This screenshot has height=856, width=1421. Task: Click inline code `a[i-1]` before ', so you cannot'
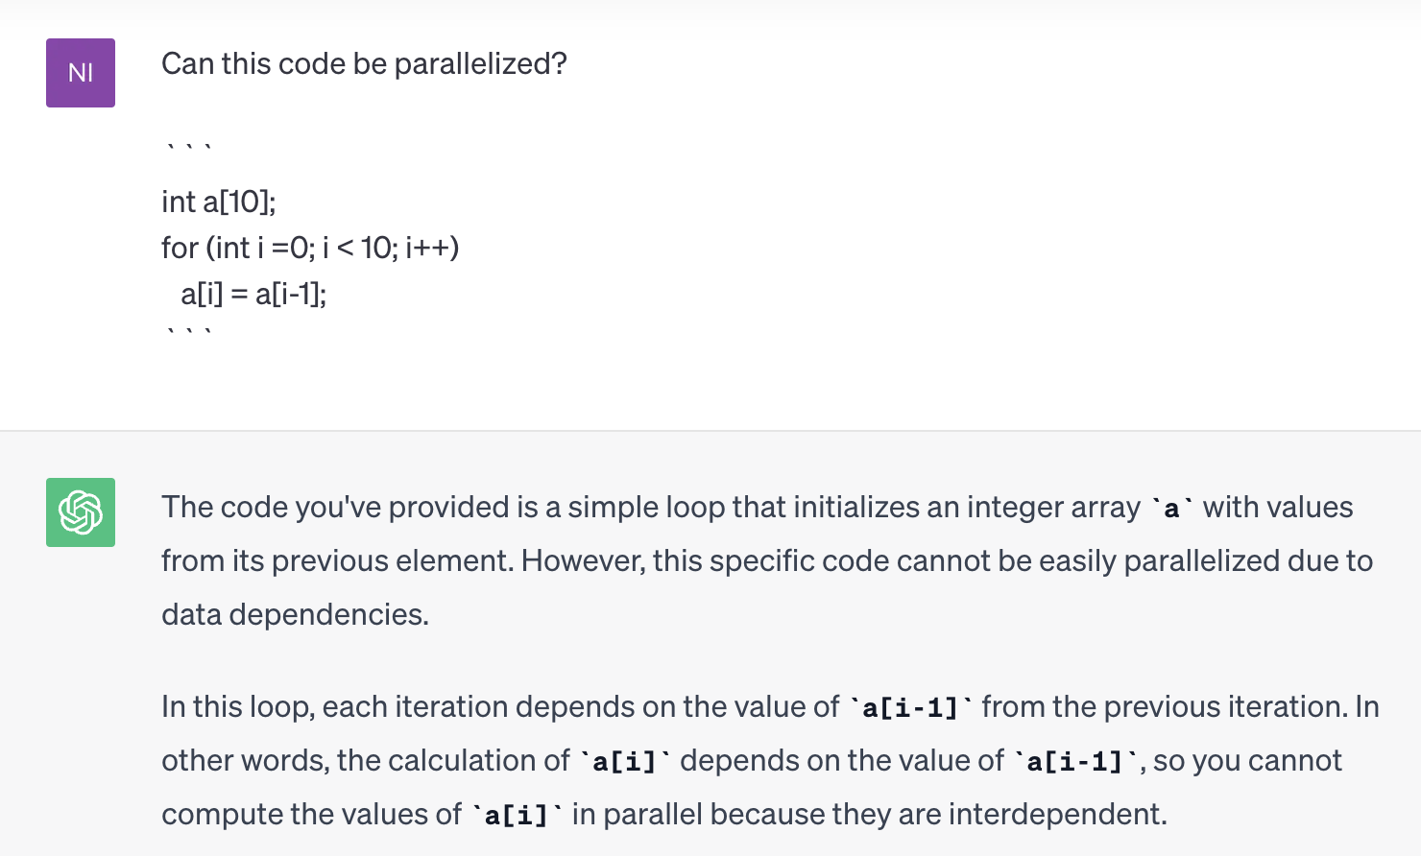click(x=1074, y=762)
